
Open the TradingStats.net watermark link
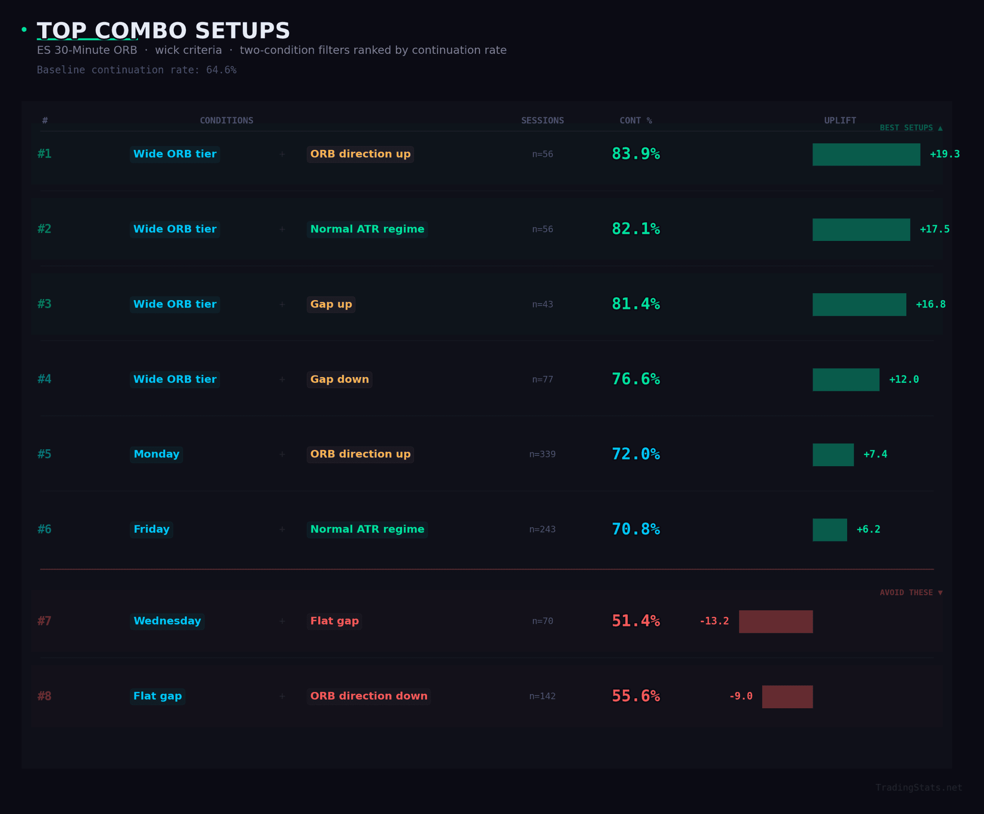click(918, 787)
